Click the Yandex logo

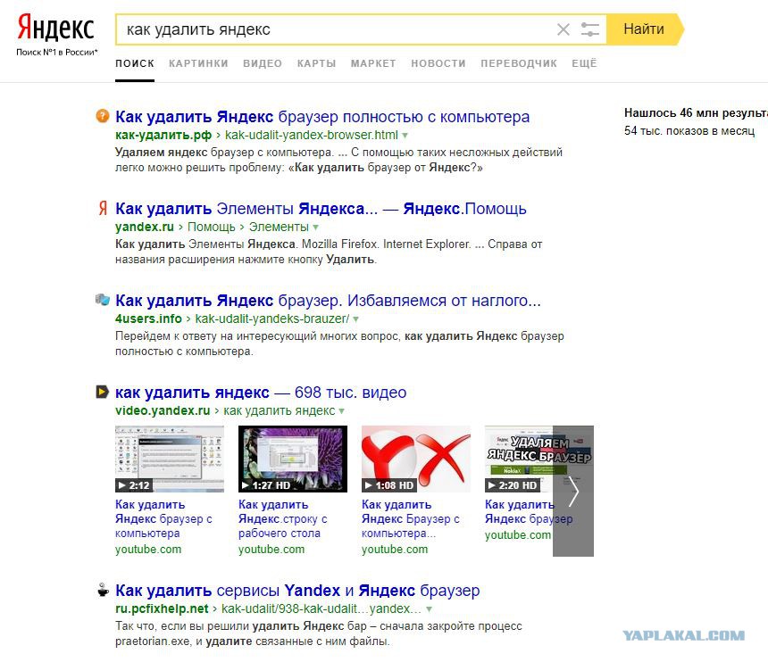click(55, 29)
